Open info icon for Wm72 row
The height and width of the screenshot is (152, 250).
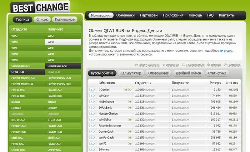pos(92,144)
